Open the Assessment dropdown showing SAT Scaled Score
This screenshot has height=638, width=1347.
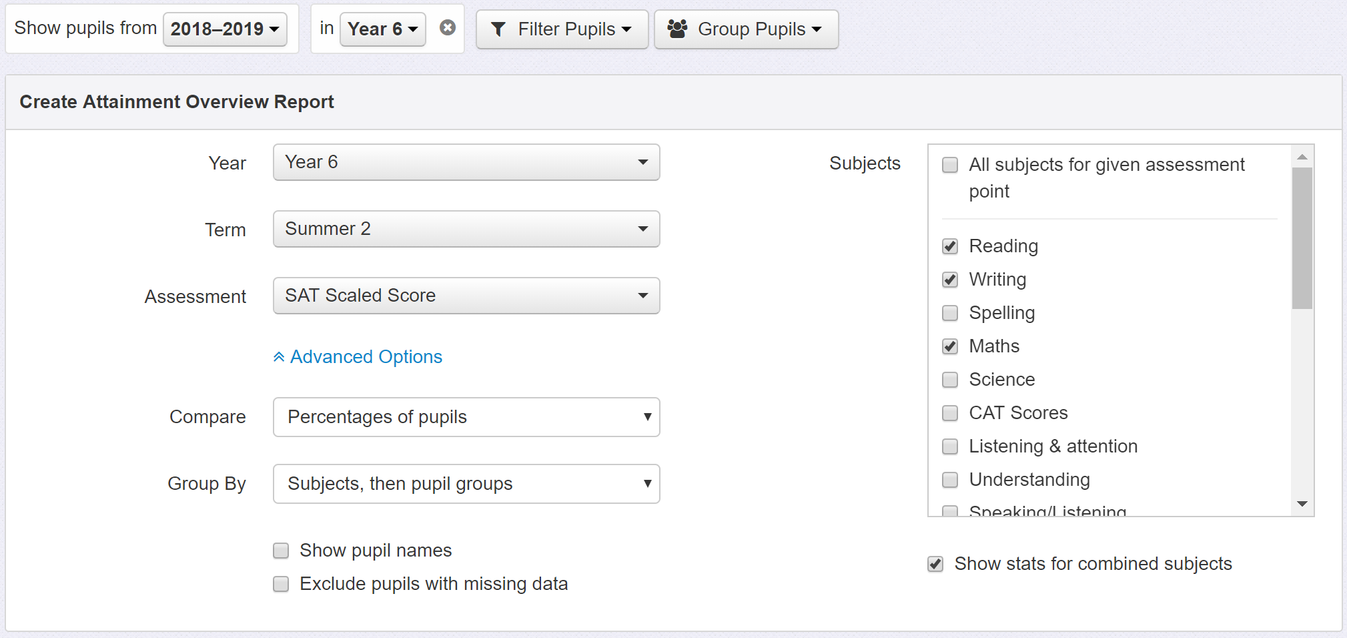pos(466,296)
